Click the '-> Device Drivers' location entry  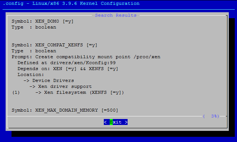click(x=49, y=80)
